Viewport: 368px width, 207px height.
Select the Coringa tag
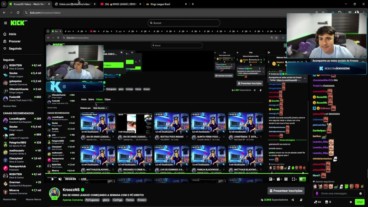pos(118,200)
